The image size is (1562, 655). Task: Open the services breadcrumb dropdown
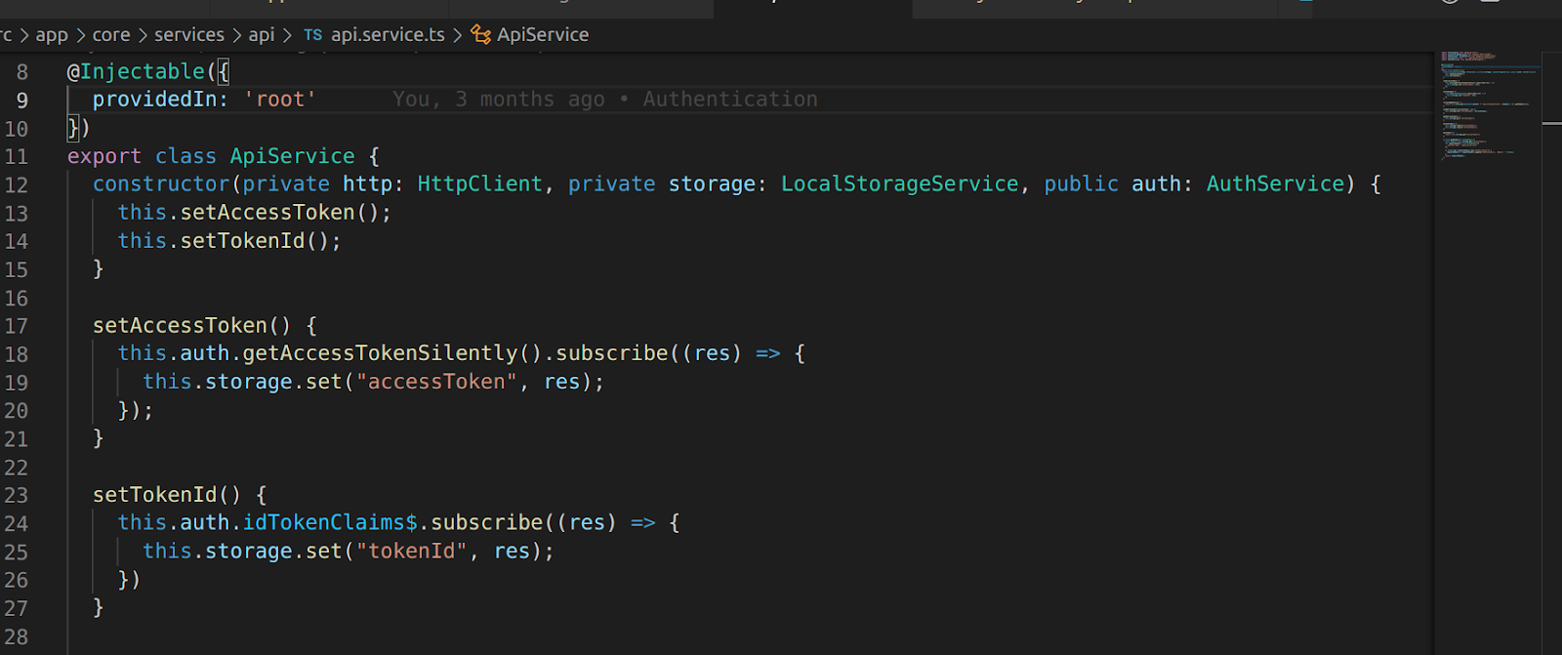(x=188, y=35)
